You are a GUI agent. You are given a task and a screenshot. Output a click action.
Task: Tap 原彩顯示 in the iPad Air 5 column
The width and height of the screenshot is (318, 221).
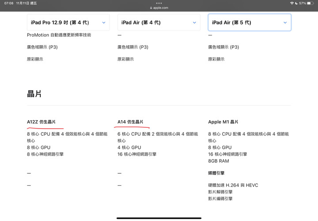tap(216, 59)
